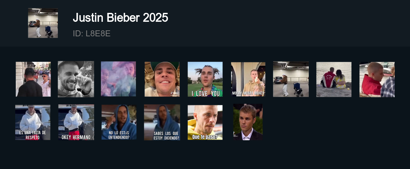Open the purple smoke haze sticker
This screenshot has height=169, width=410.
[118, 79]
